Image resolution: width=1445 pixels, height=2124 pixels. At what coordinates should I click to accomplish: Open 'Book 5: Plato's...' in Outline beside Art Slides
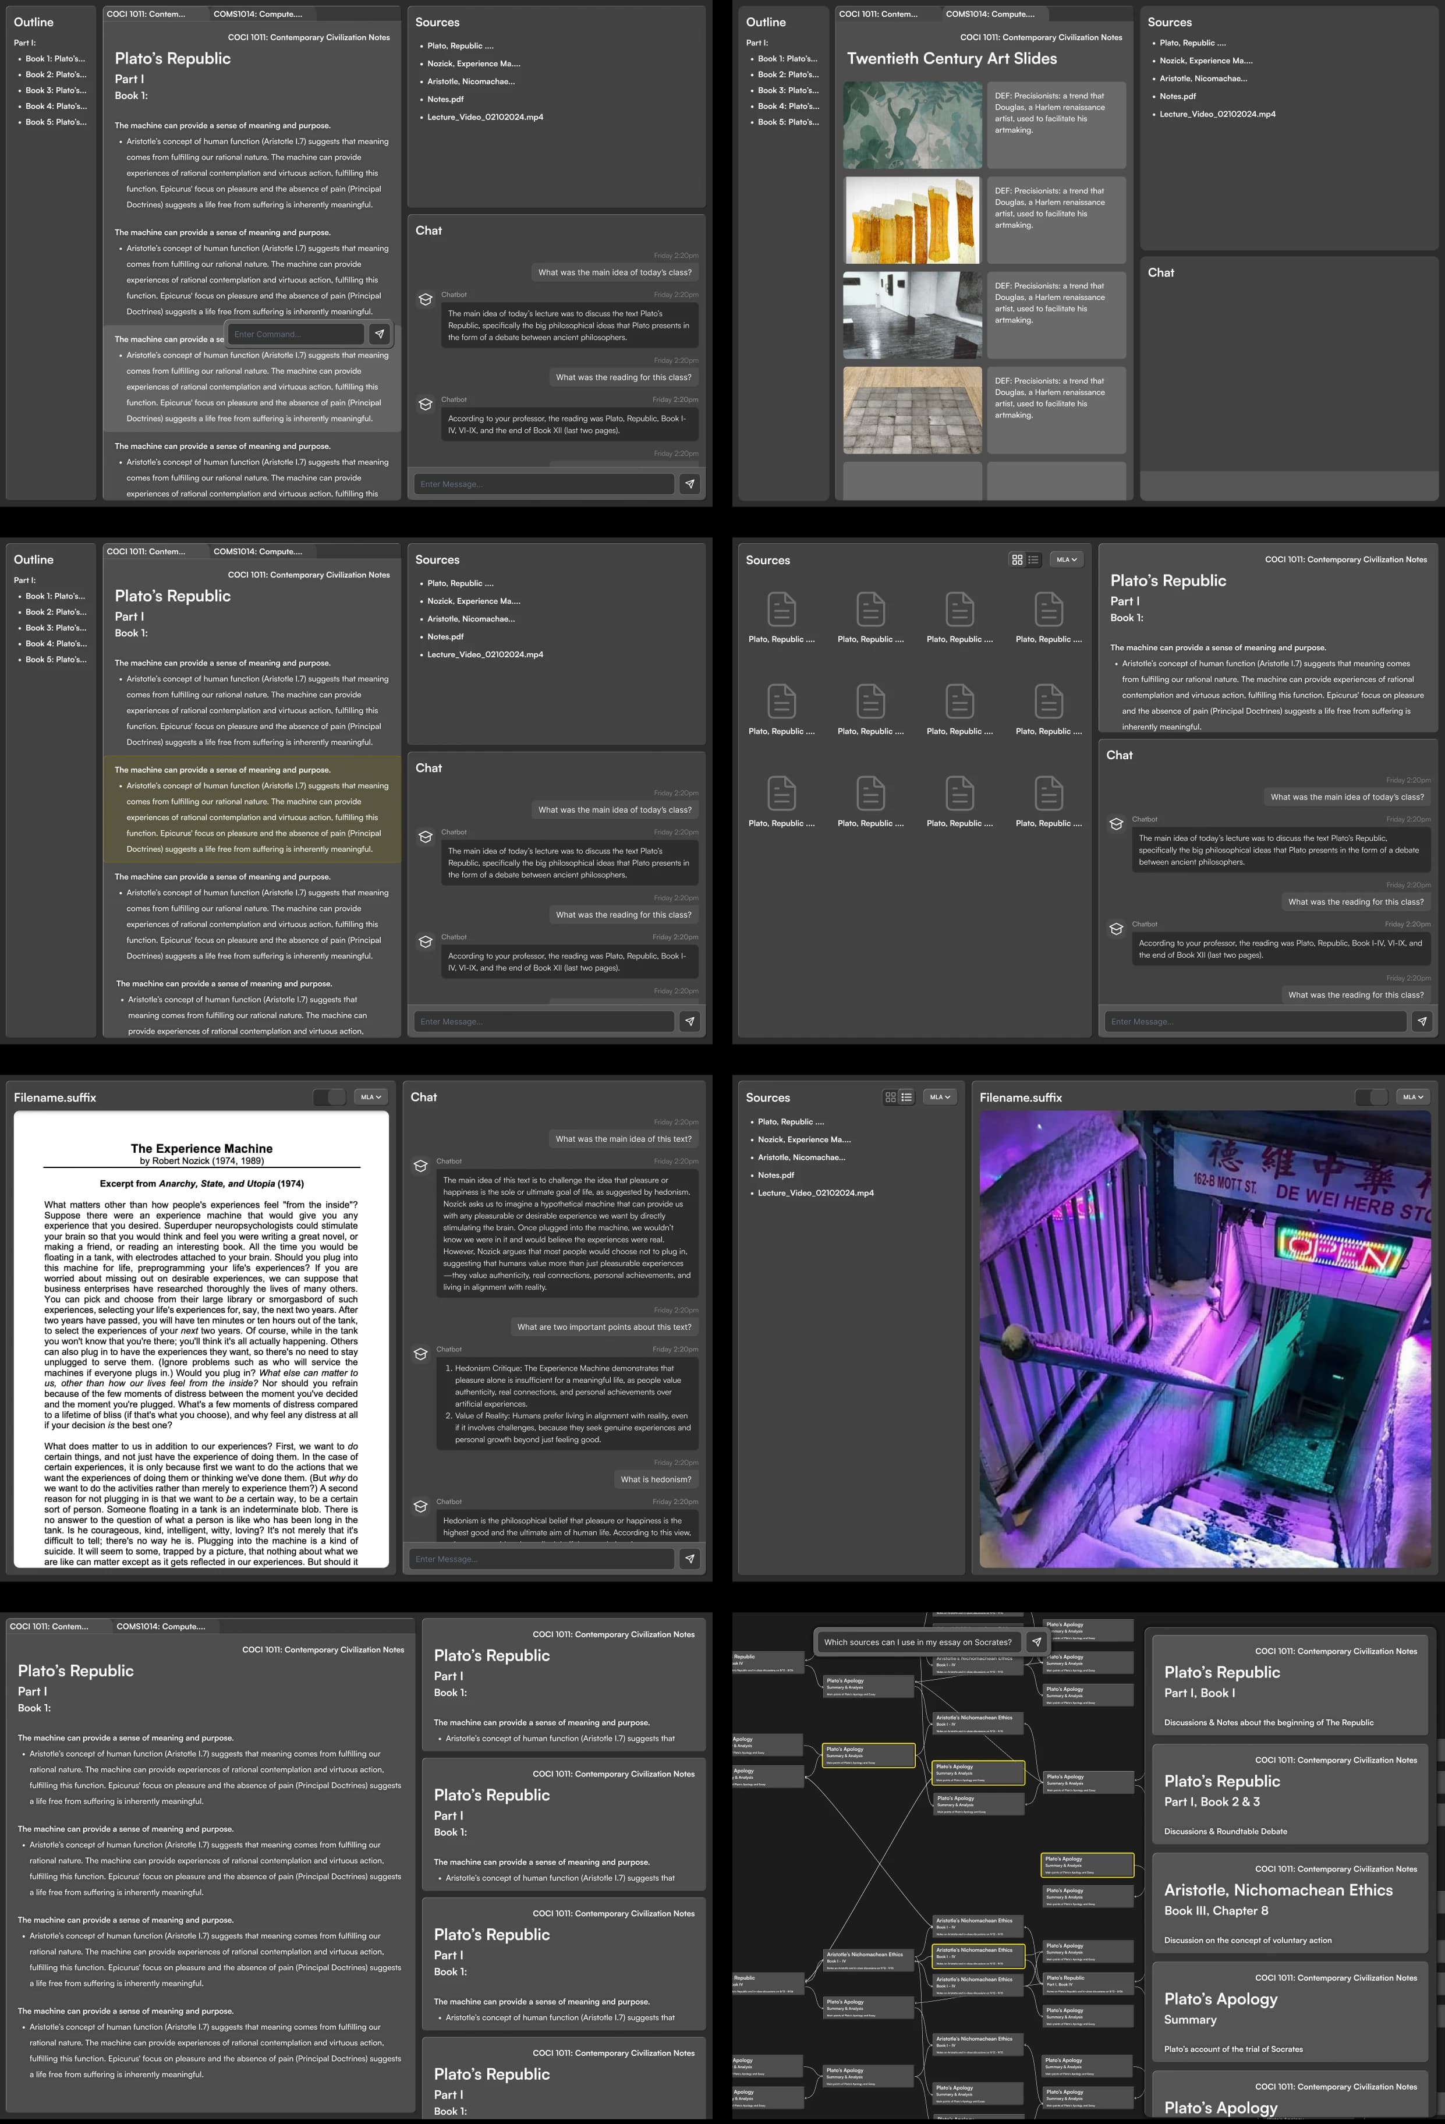pyautogui.click(x=788, y=122)
